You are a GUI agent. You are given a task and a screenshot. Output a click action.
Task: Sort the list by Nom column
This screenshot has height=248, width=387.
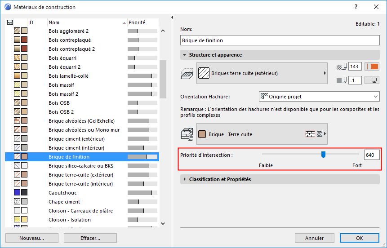[85, 22]
